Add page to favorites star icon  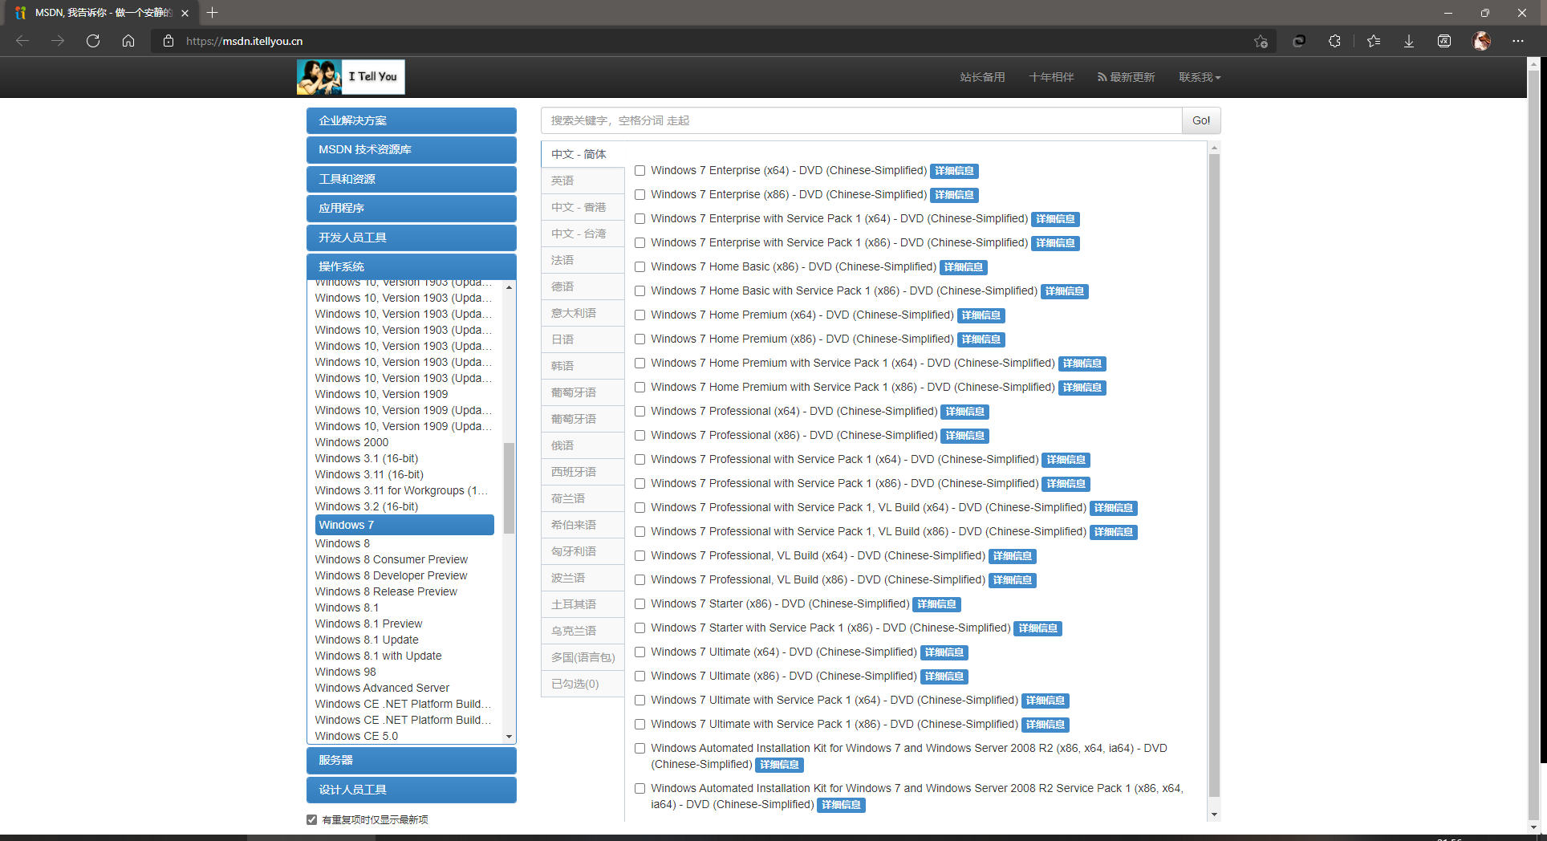tap(1261, 41)
